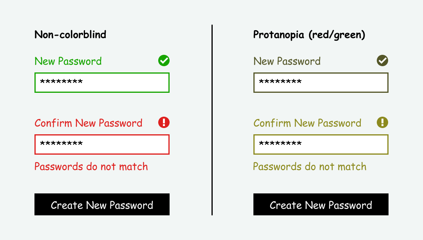Click the vertical divider line between panels
This screenshot has width=423, height=240.
click(212, 120)
